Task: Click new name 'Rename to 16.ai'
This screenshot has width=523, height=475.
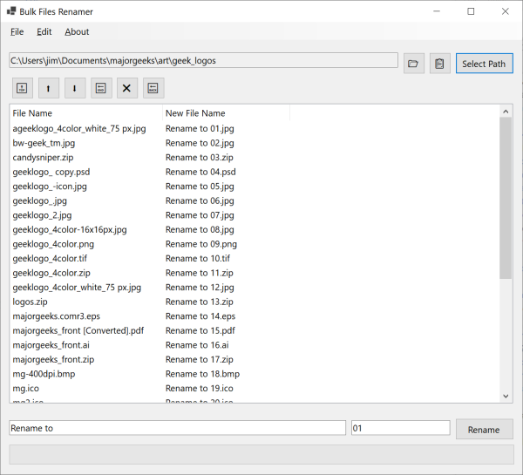Action: [197, 345]
